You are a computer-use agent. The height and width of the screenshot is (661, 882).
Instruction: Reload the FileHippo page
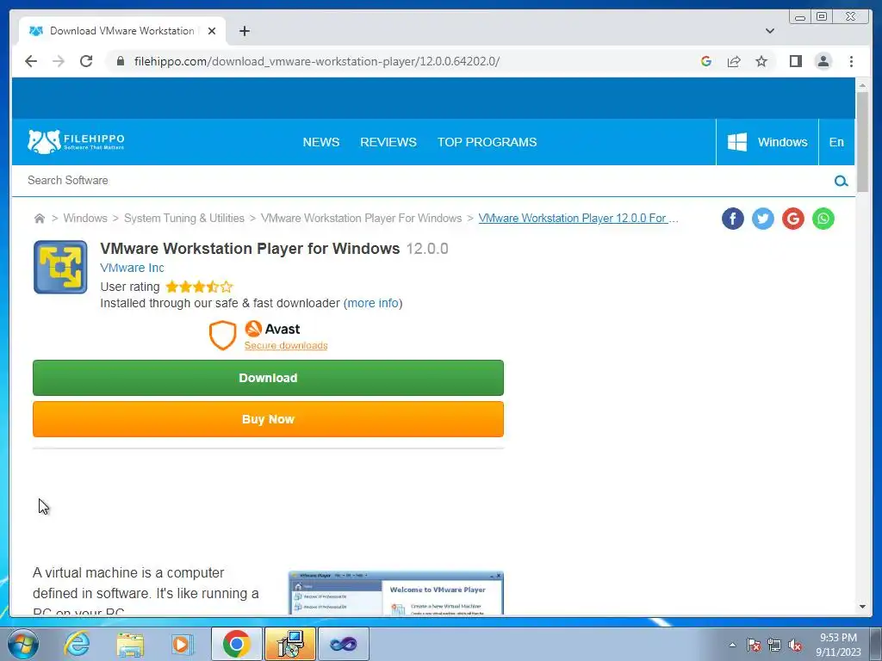coord(86,61)
